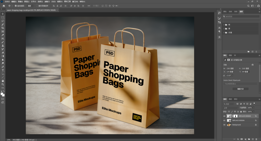
Task: Select the Magic Wand tool
Action: tap(3, 24)
